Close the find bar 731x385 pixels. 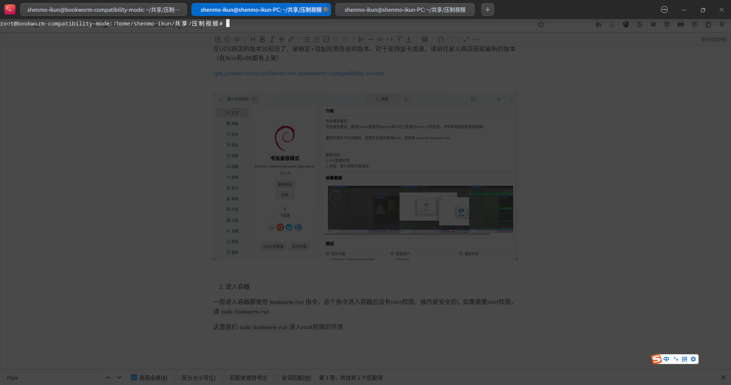pos(723,377)
